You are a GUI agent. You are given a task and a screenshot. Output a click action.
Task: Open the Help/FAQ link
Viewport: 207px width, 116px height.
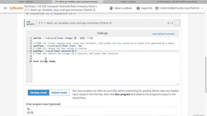147,8
